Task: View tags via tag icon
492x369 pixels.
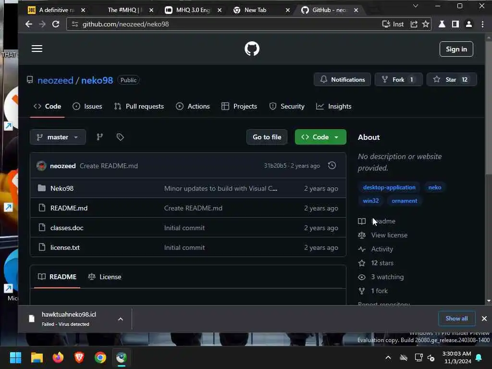Action: coord(120,137)
